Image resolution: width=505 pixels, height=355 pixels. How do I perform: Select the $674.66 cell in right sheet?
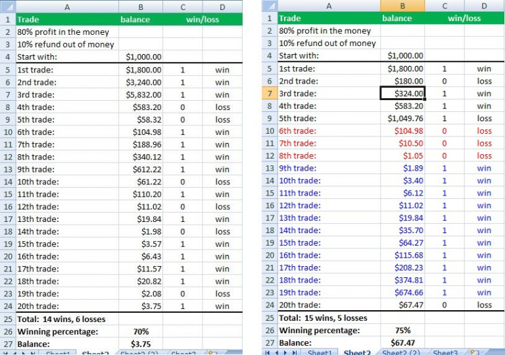[x=402, y=292]
